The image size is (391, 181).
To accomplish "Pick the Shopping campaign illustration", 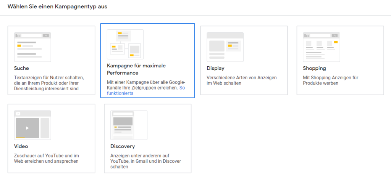I will point(322,47).
